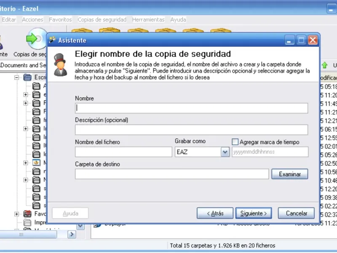Image resolution: width=337 pixels, height=253 pixels.
Task: Open the Ayuda menu
Action: tap(178, 19)
